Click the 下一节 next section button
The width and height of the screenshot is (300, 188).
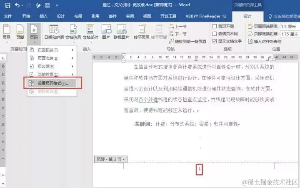point(178,34)
